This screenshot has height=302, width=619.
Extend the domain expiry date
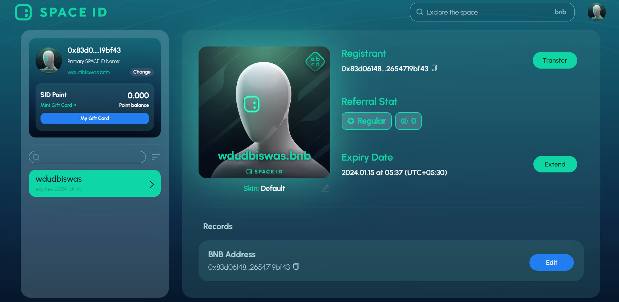(x=555, y=164)
